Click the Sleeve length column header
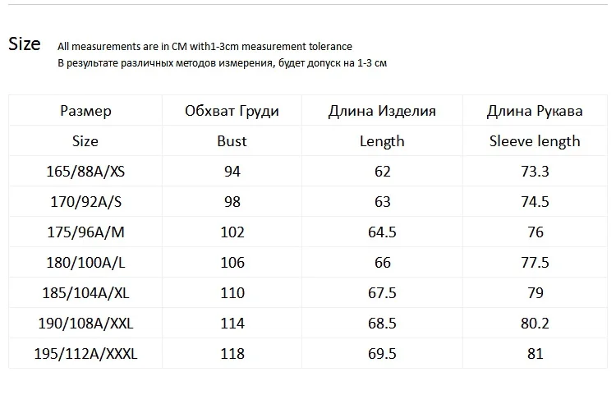616x395 pixels. tap(535, 141)
